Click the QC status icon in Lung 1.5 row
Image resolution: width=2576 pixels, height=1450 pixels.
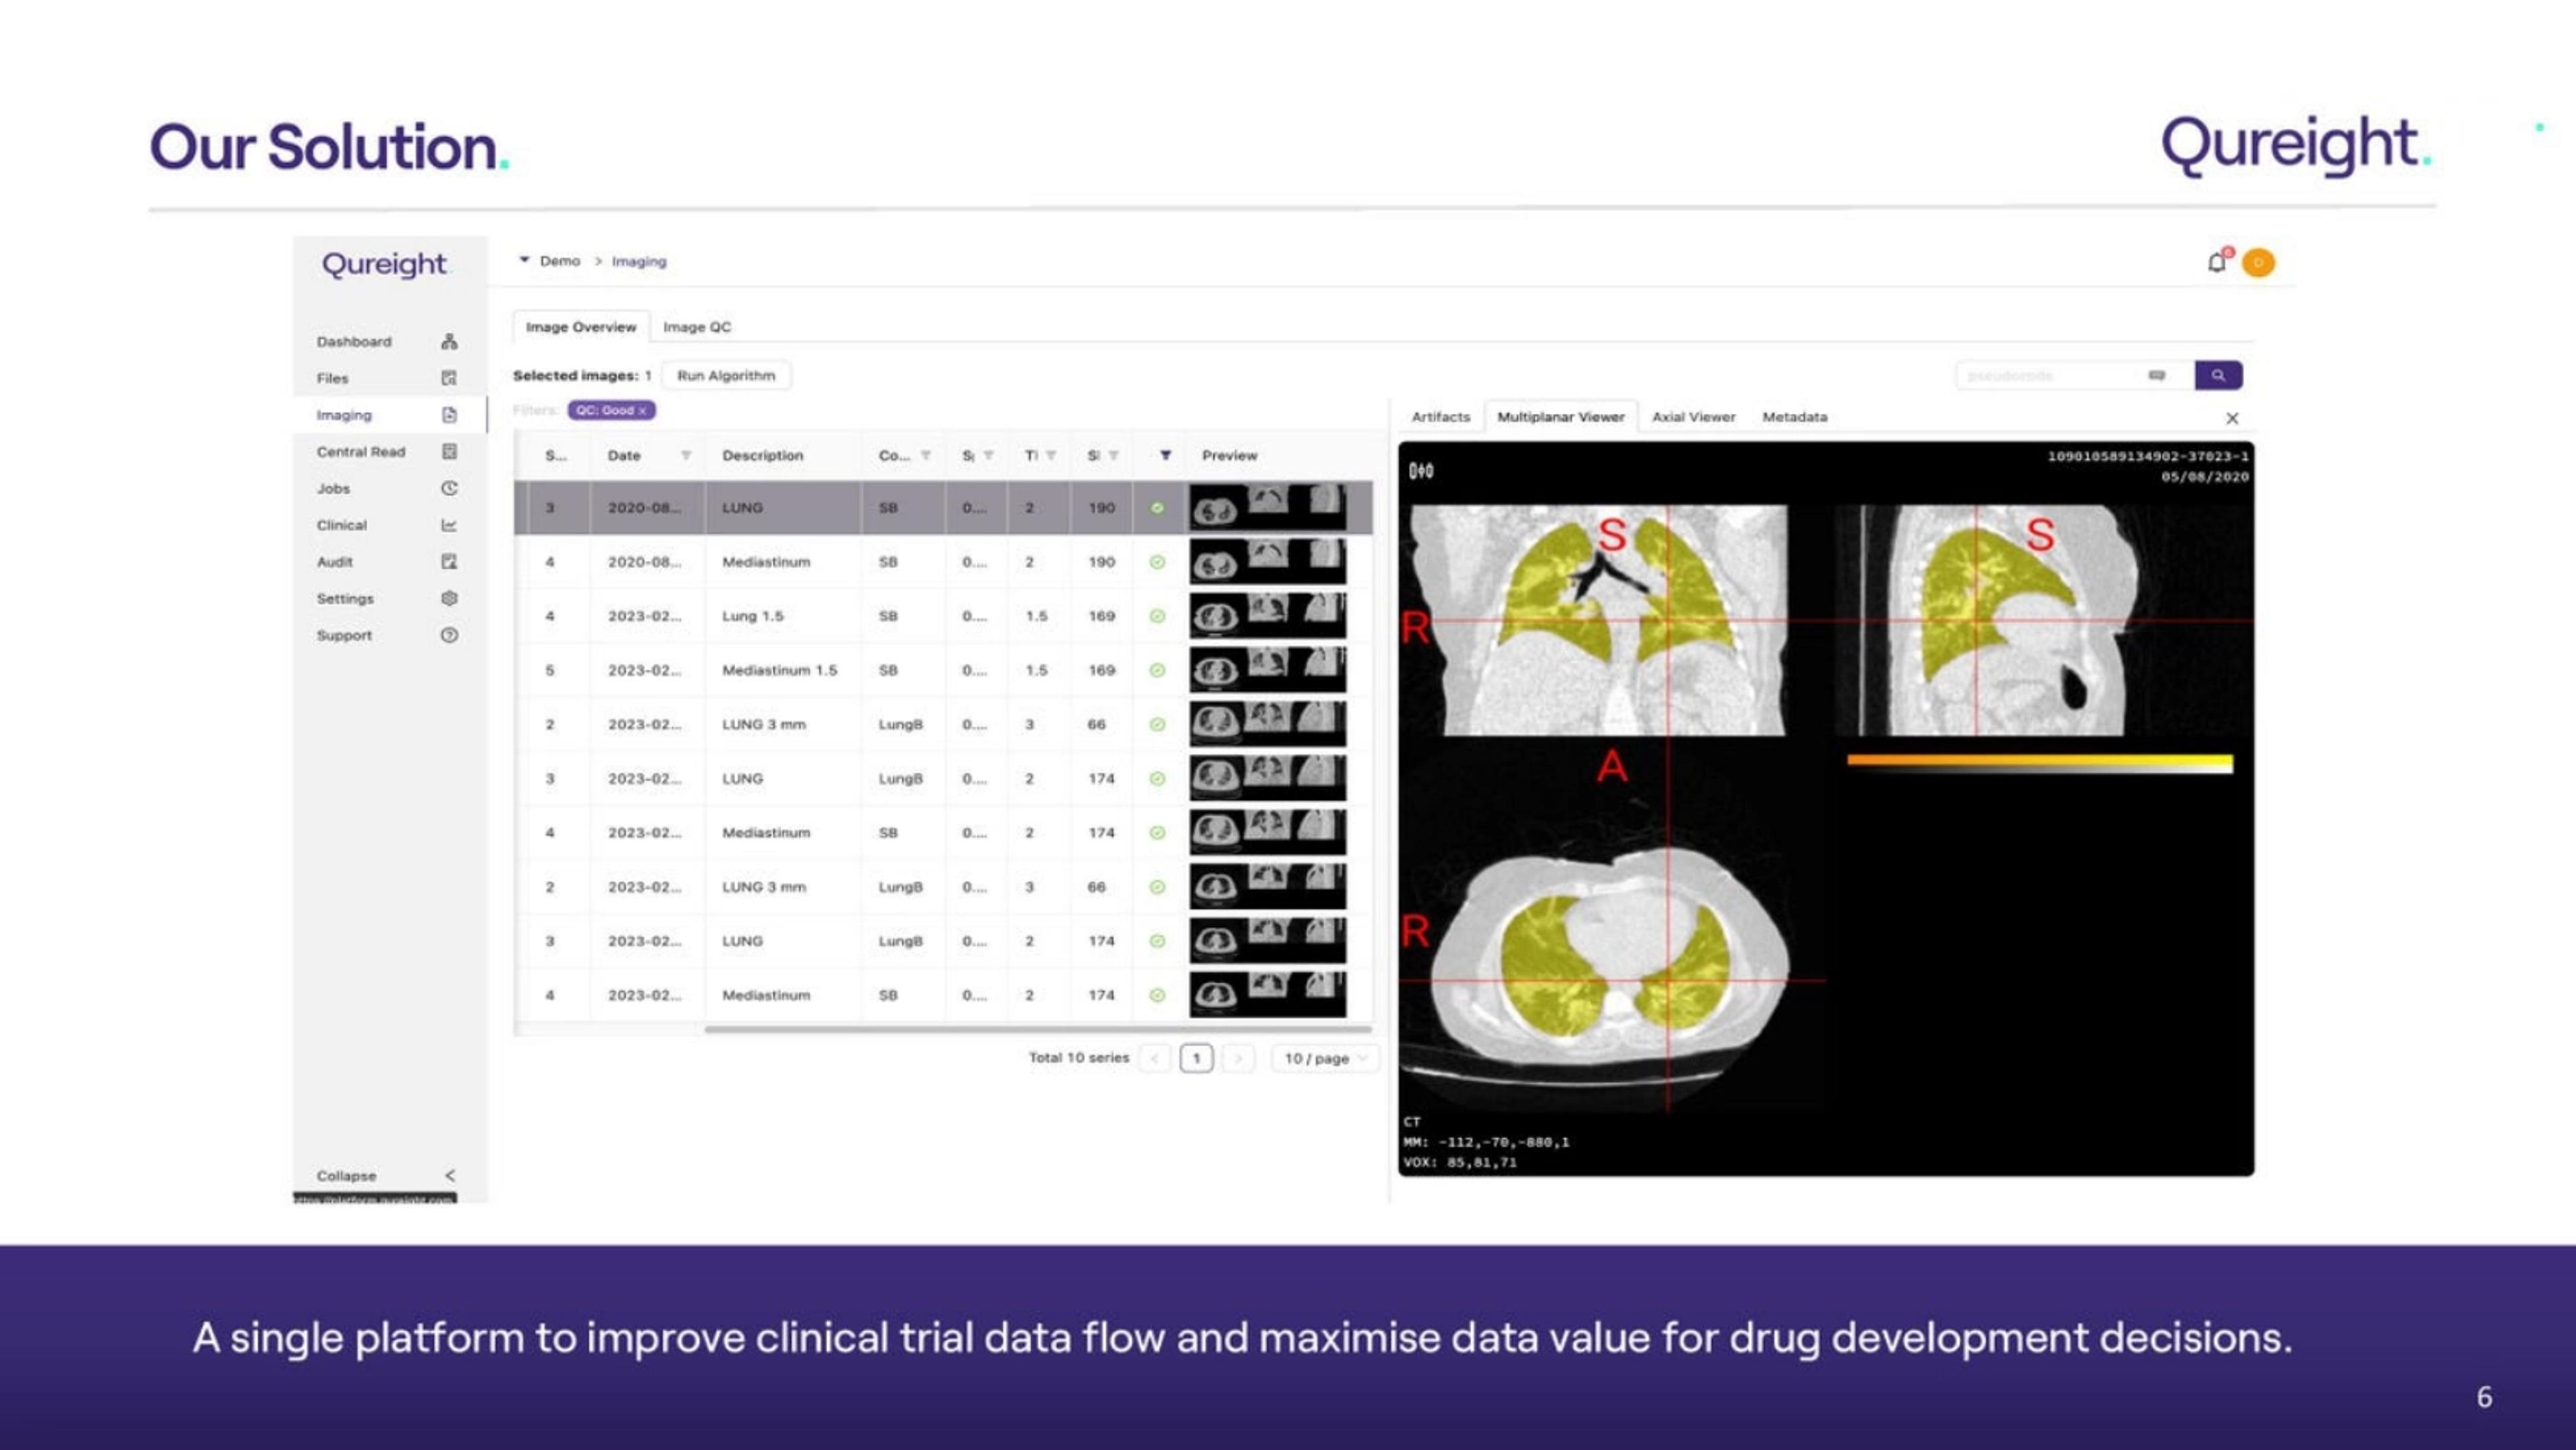(x=1157, y=616)
